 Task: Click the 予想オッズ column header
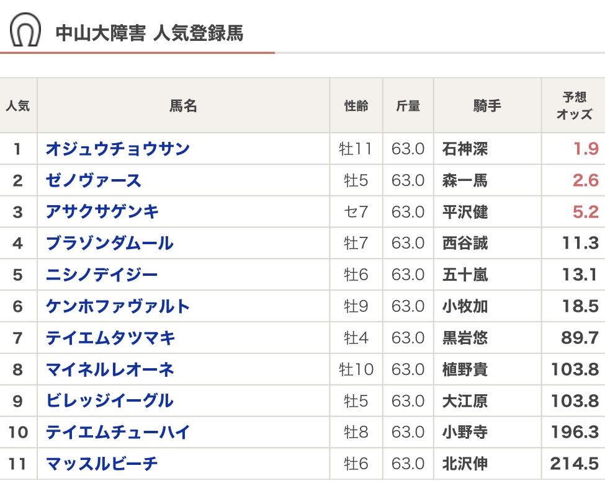coord(574,105)
